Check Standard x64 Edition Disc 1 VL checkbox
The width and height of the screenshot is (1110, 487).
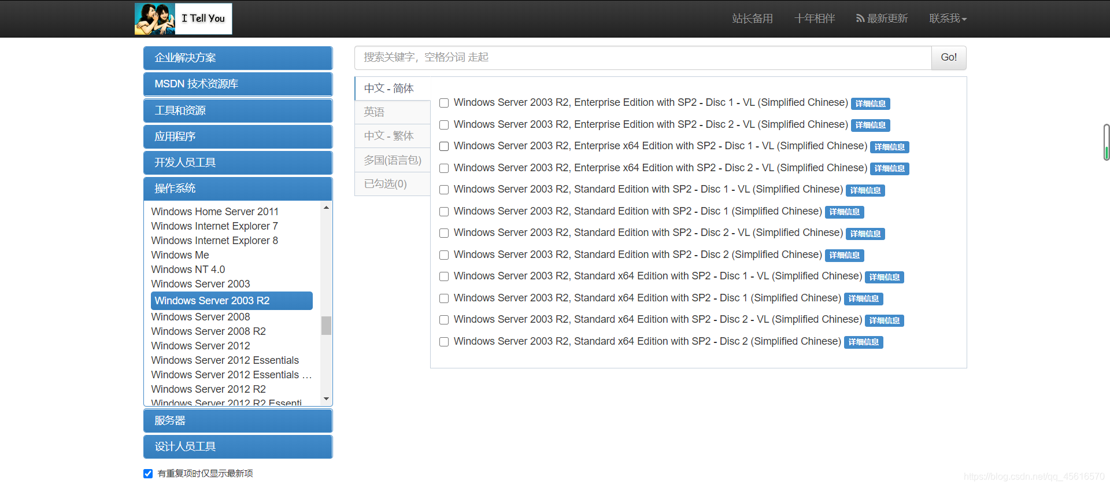[444, 276]
